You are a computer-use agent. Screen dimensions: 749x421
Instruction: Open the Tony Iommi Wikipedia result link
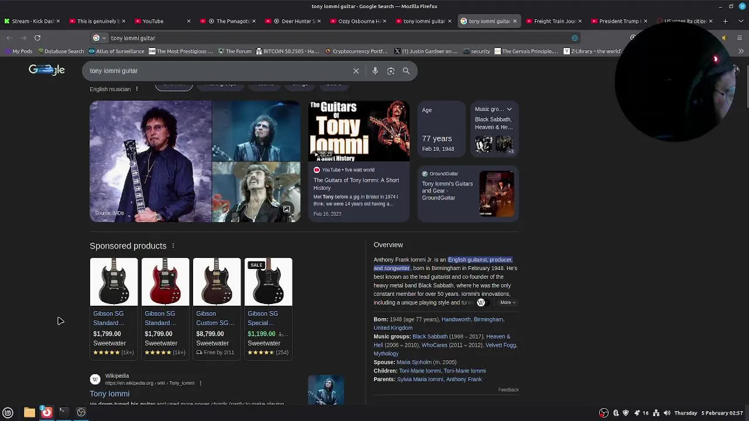pos(109,394)
